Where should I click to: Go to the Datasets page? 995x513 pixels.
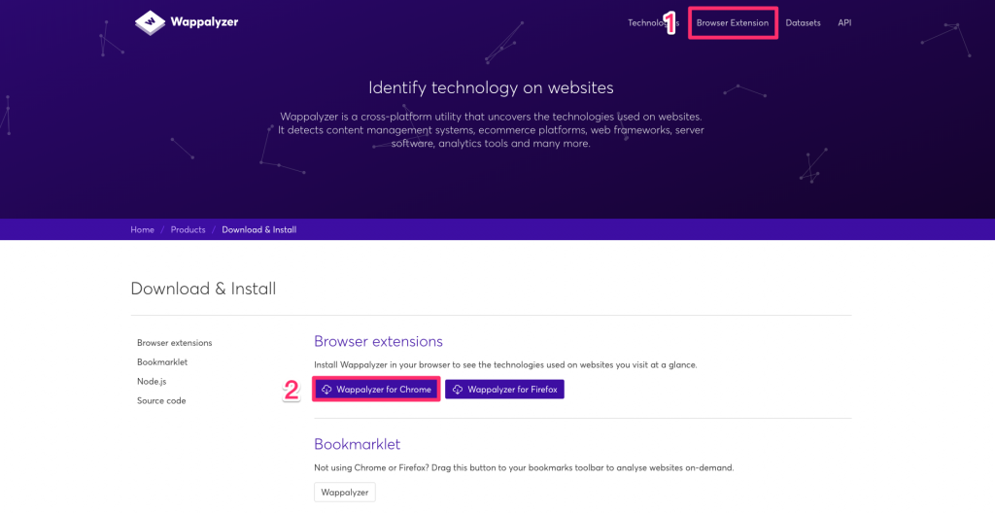coord(803,23)
